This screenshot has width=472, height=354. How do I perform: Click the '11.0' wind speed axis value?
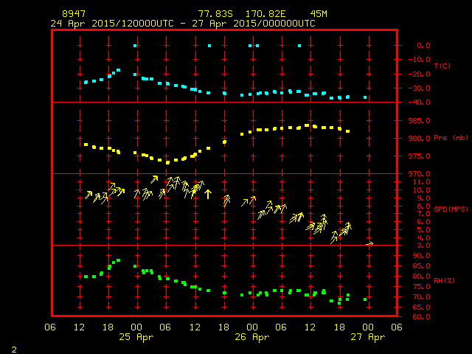(x=422, y=182)
